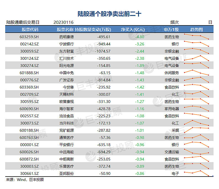The width and height of the screenshot is (219, 189).
Task: Click the 频次 label
Action: coord(175,22)
